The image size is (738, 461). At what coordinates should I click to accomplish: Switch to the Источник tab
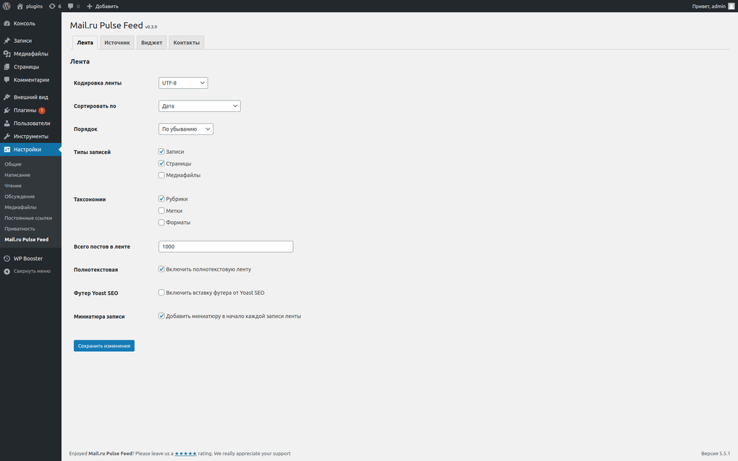click(x=117, y=43)
